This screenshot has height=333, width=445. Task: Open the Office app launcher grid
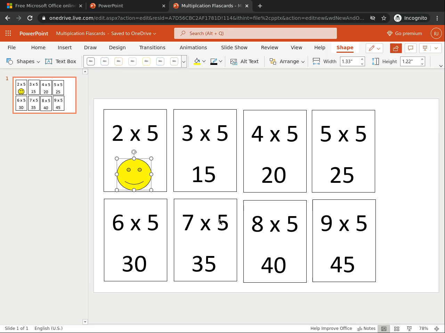point(8,33)
